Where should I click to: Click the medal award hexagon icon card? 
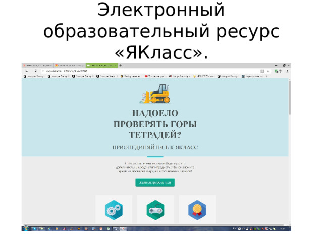coord(197,210)
